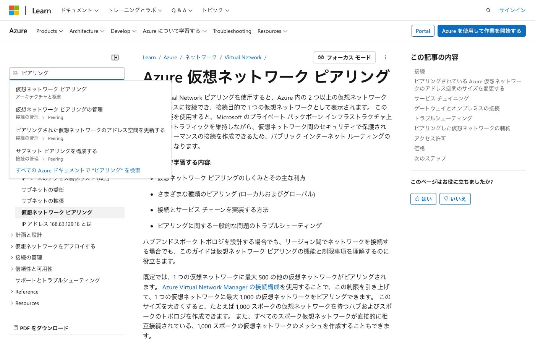Search すべての Azure ドキュメントで ピアリング
This screenshot has height=344, width=535.
[x=78, y=170]
